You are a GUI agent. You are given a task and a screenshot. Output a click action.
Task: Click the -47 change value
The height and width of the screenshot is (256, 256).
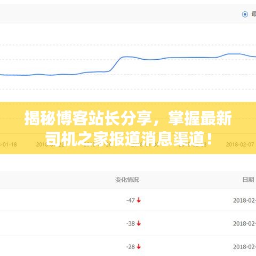(131, 201)
